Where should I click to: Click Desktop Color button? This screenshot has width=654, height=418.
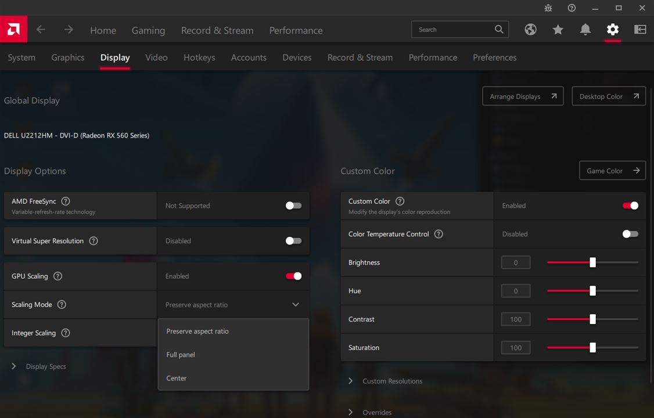(x=609, y=96)
